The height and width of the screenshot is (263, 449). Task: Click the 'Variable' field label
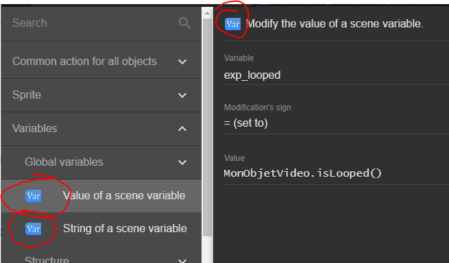239,58
